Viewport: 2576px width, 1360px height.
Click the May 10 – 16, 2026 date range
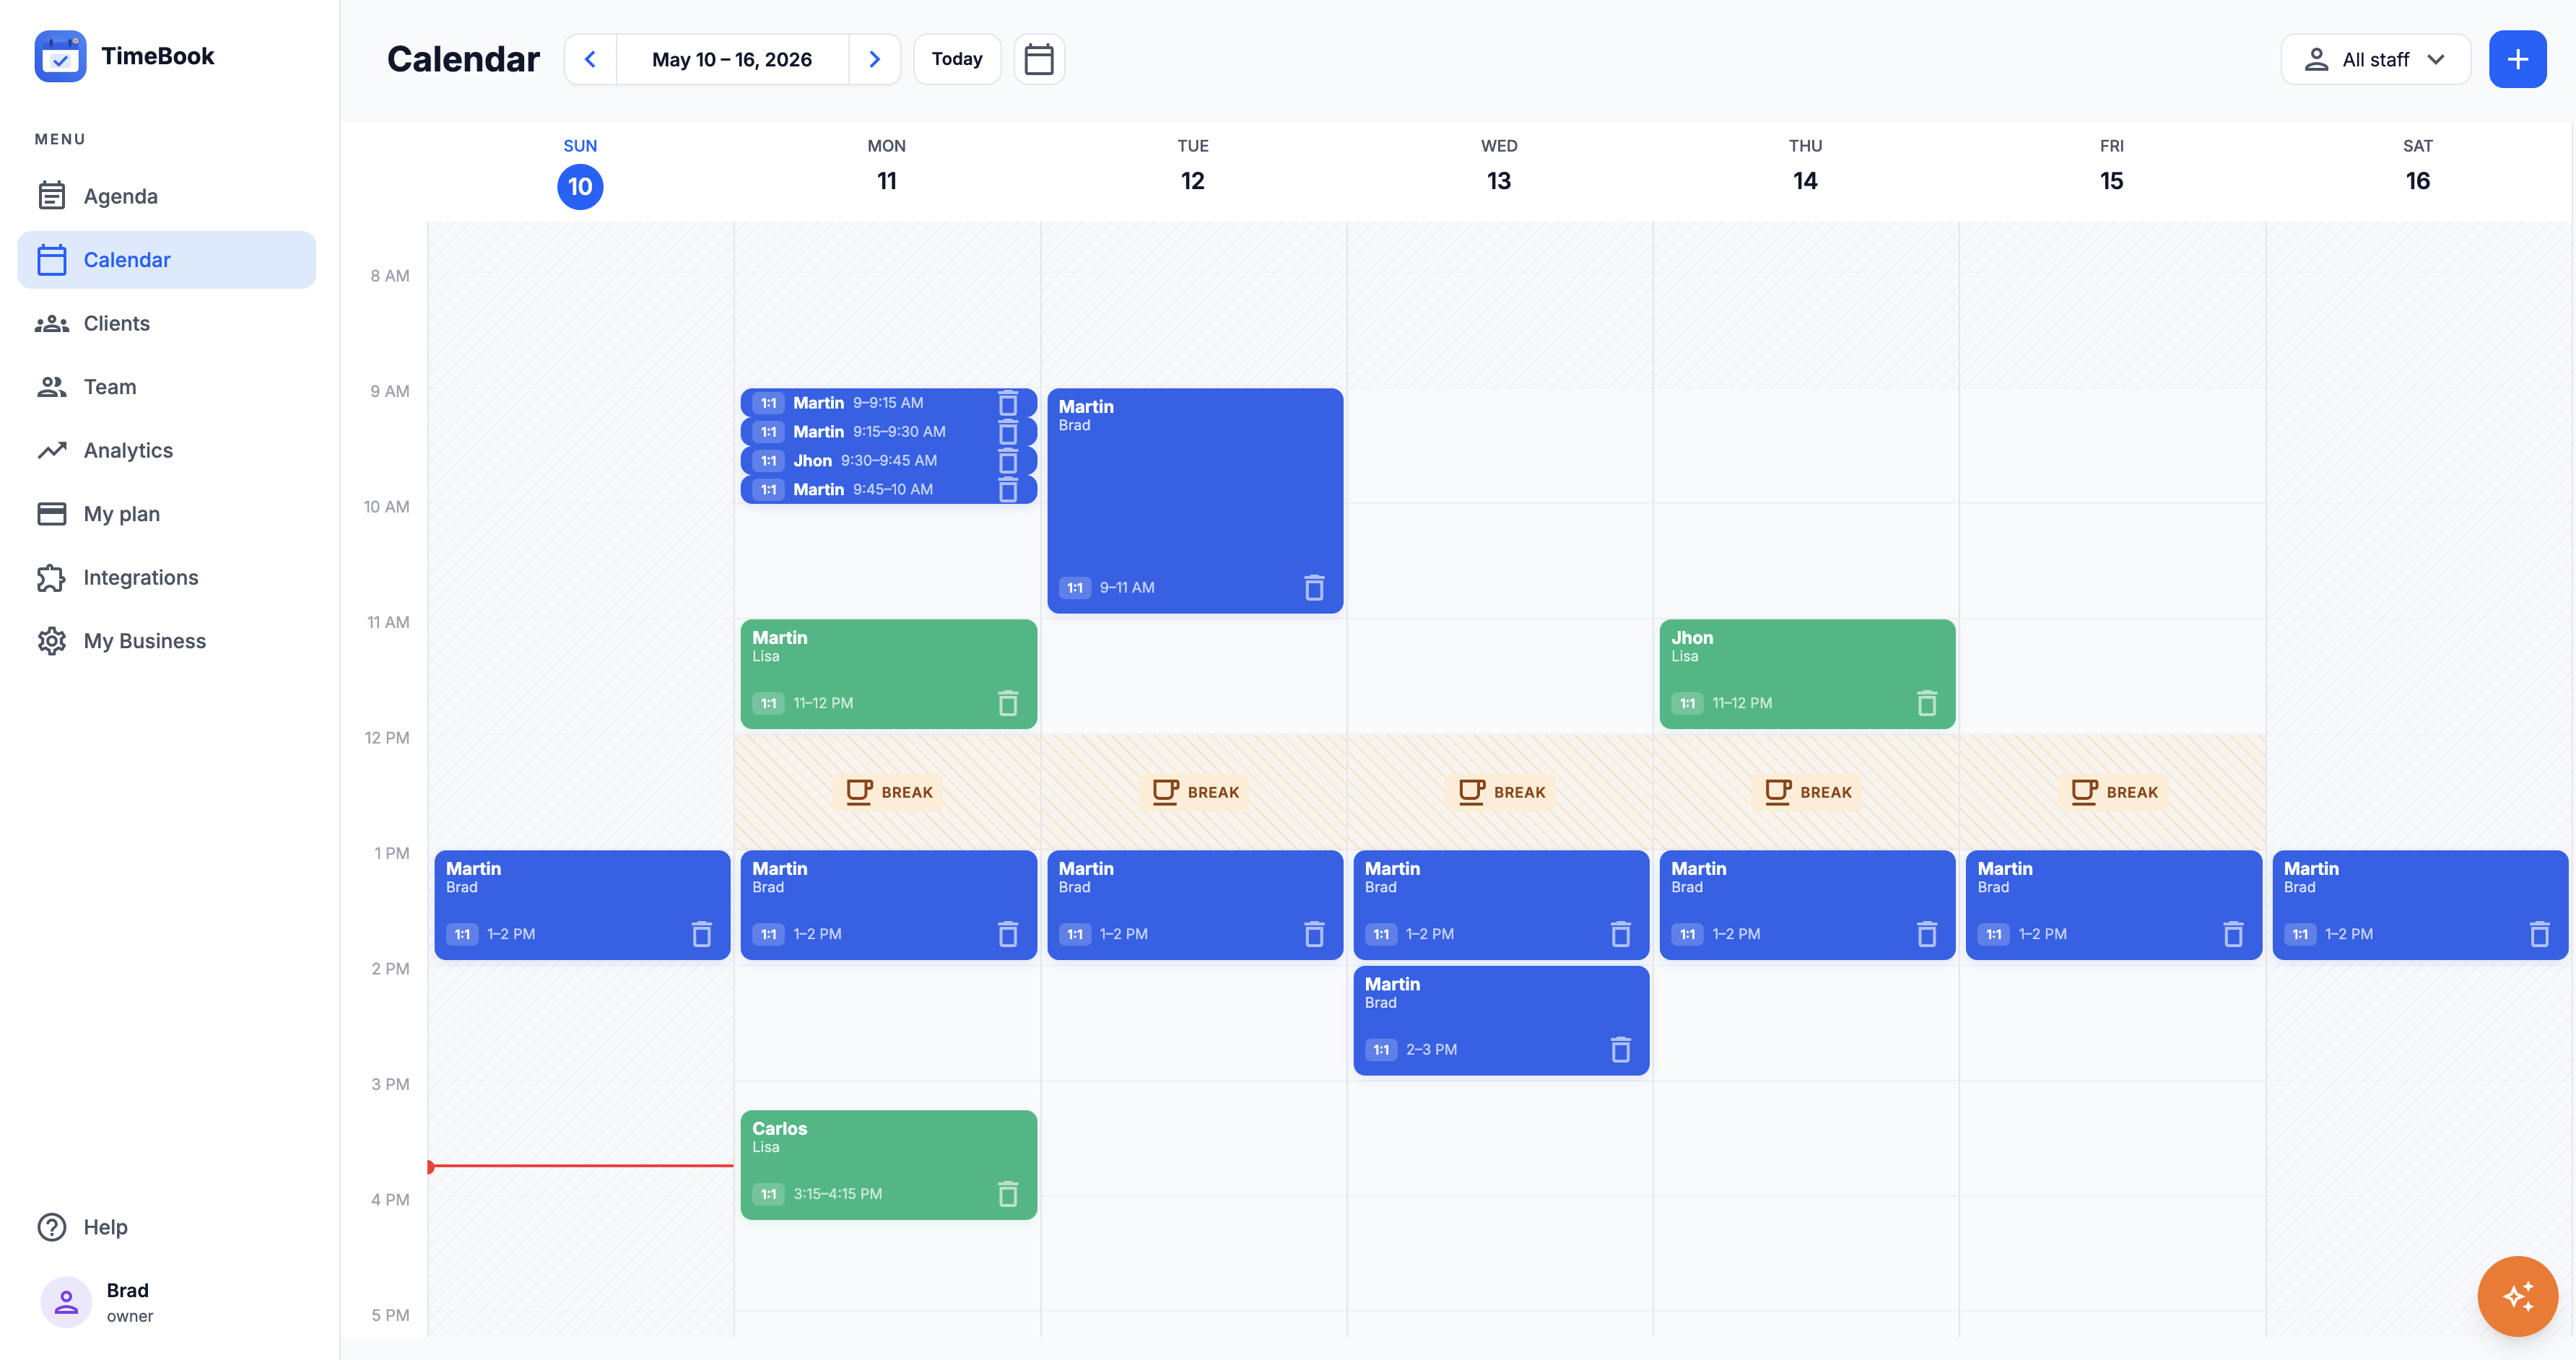(x=732, y=59)
